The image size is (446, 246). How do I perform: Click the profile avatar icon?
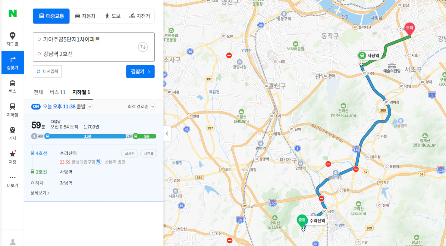pyautogui.click(x=13, y=242)
